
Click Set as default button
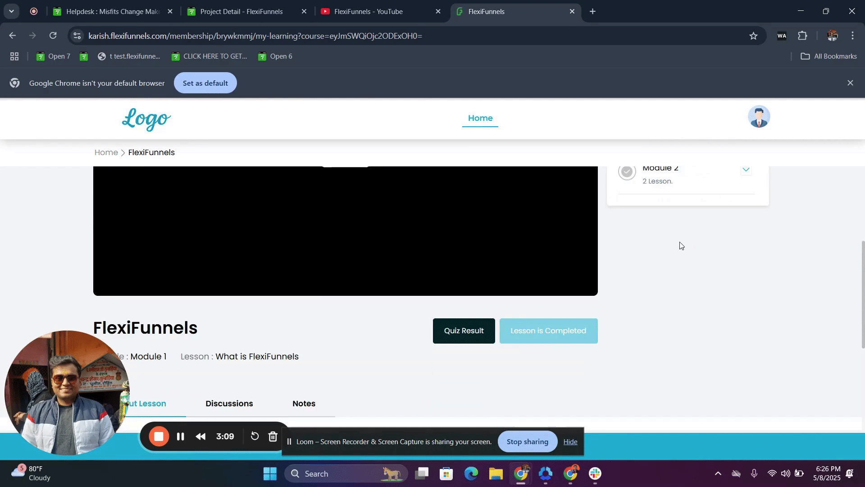click(205, 83)
